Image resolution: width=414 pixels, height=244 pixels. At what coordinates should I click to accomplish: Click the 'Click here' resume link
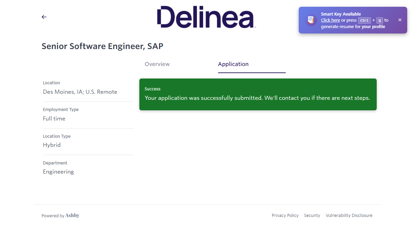330,20
